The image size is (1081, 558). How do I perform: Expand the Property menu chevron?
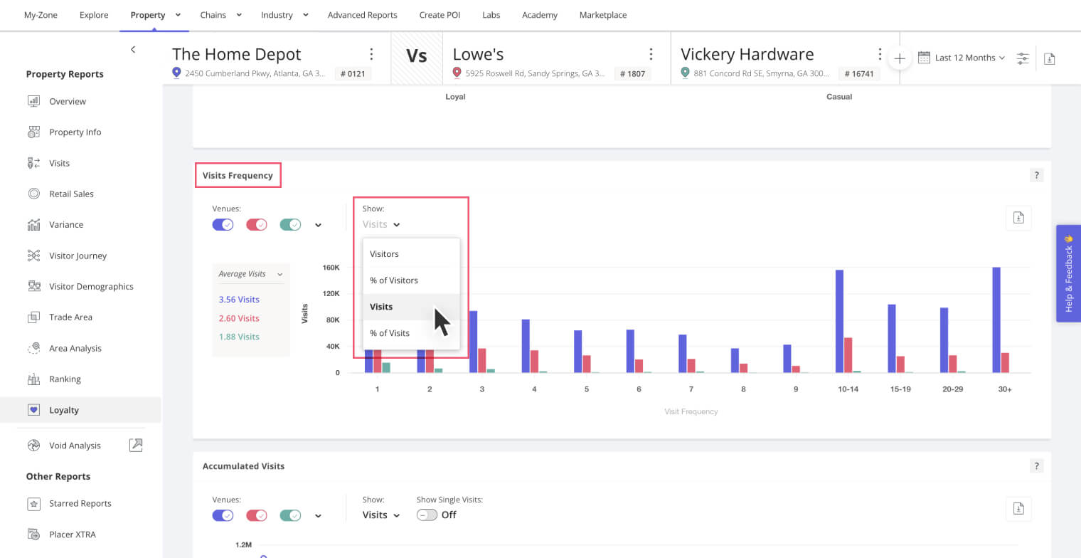[178, 14]
